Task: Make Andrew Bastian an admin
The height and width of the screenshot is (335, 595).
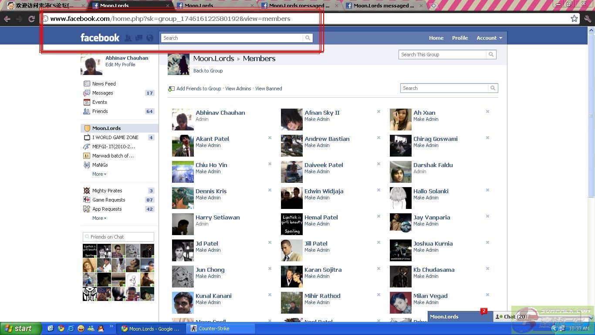Action: [x=317, y=145]
